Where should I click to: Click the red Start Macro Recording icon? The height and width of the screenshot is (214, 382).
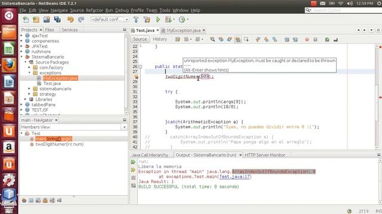pyautogui.click(x=307, y=40)
